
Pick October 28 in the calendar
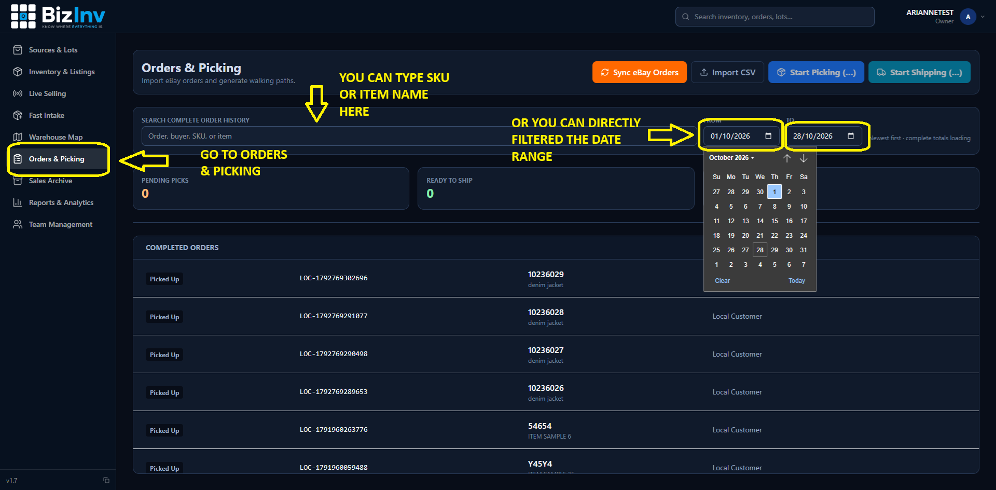point(760,250)
